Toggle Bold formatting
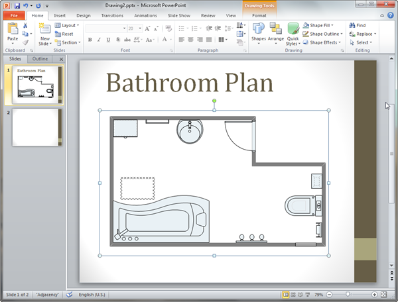This screenshot has height=302, width=398. pyautogui.click(x=90, y=40)
